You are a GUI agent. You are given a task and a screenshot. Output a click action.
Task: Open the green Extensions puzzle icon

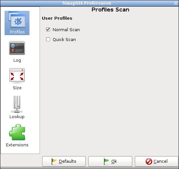[17, 132]
